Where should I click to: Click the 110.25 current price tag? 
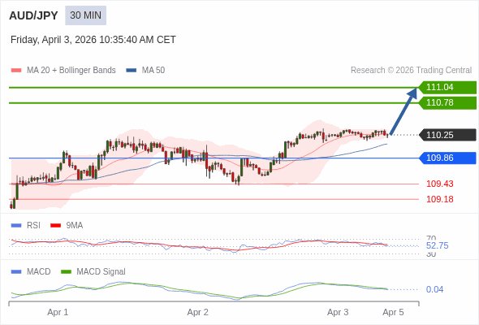pos(447,135)
